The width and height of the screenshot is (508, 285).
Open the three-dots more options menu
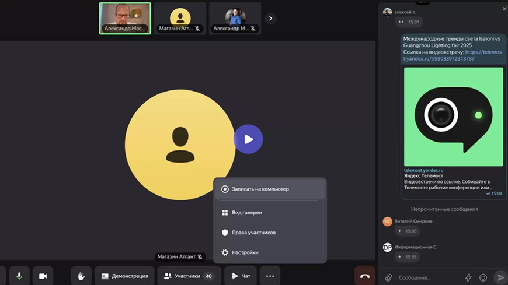[270, 276]
